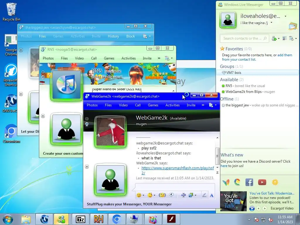Image resolution: width=300 pixels, height=225 pixels.
Task: Collapse WebGame2k's display picture arrow
Action: click(x=87, y=119)
